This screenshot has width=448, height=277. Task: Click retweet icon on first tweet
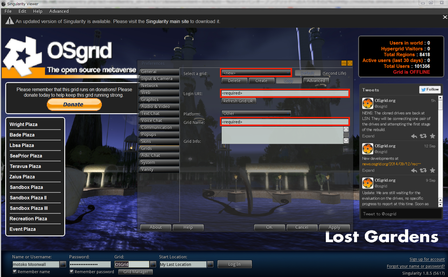[423, 136]
